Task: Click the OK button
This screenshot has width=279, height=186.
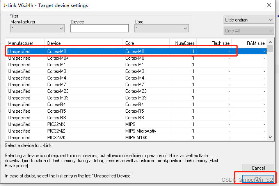Action: [x=258, y=179]
